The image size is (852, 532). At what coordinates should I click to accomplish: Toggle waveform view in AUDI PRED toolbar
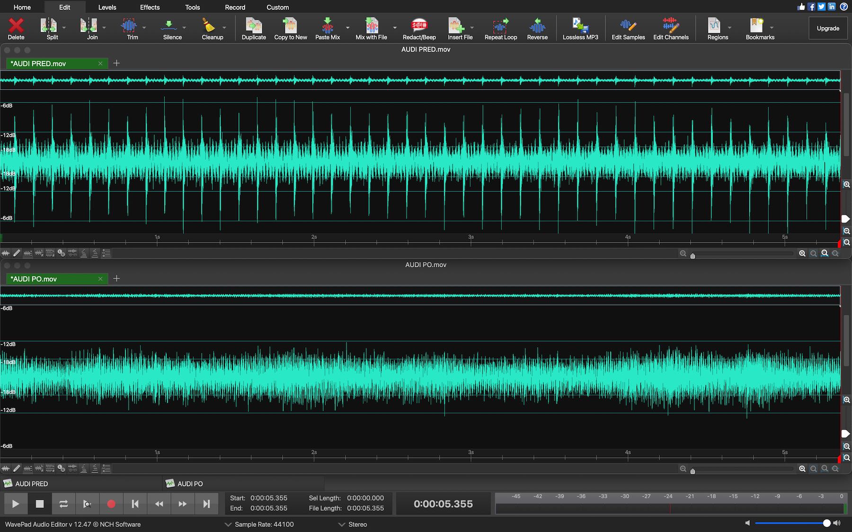[6, 253]
